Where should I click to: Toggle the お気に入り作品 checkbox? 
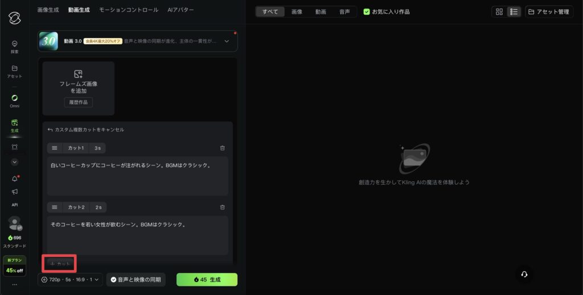367,11
